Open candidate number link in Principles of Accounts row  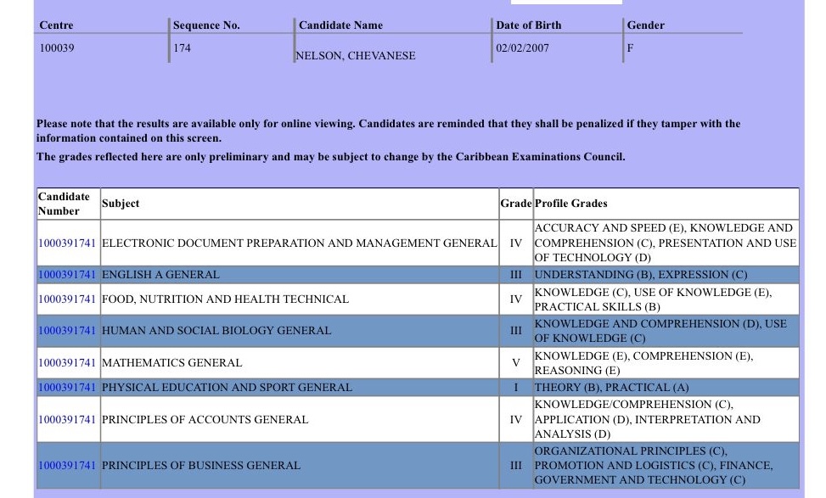point(67,420)
